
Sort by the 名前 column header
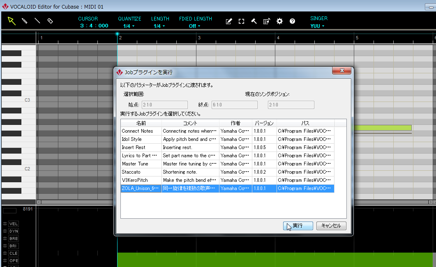[141, 123]
